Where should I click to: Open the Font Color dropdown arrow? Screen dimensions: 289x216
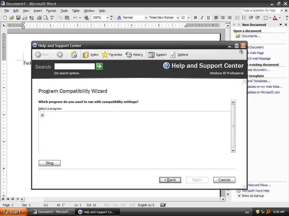click(x=280, y=18)
